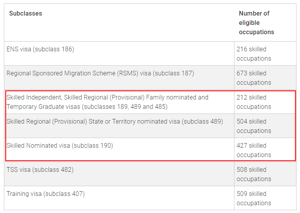The height and width of the screenshot is (213, 300).
Task: Select the ENS visa row label
Action: [40, 49]
